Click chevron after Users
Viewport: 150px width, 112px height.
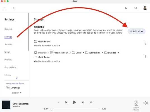click(83, 53)
